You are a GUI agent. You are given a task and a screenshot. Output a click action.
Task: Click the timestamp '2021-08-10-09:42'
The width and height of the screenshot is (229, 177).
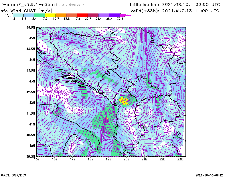[x=209, y=175]
